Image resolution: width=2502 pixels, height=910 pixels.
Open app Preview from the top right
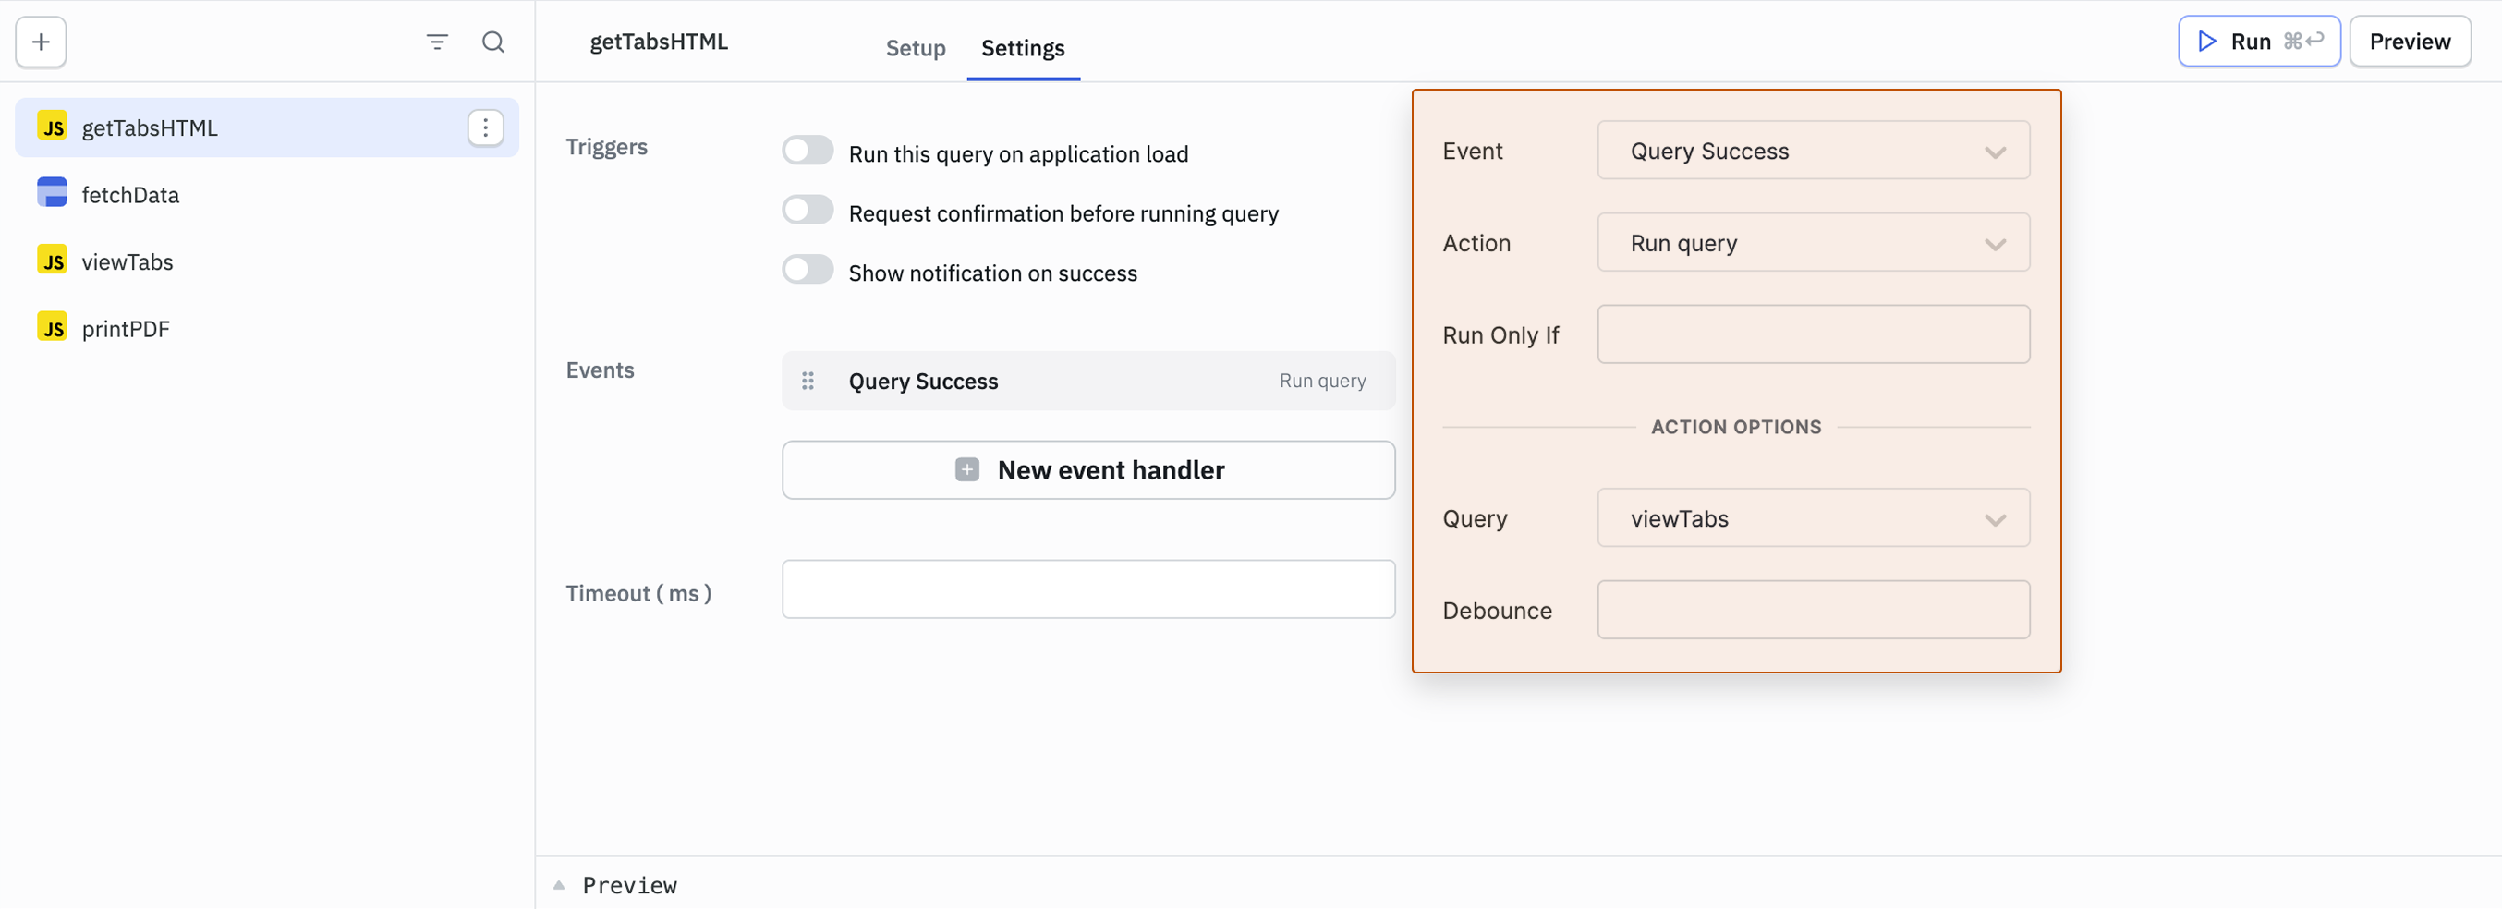coord(2411,42)
